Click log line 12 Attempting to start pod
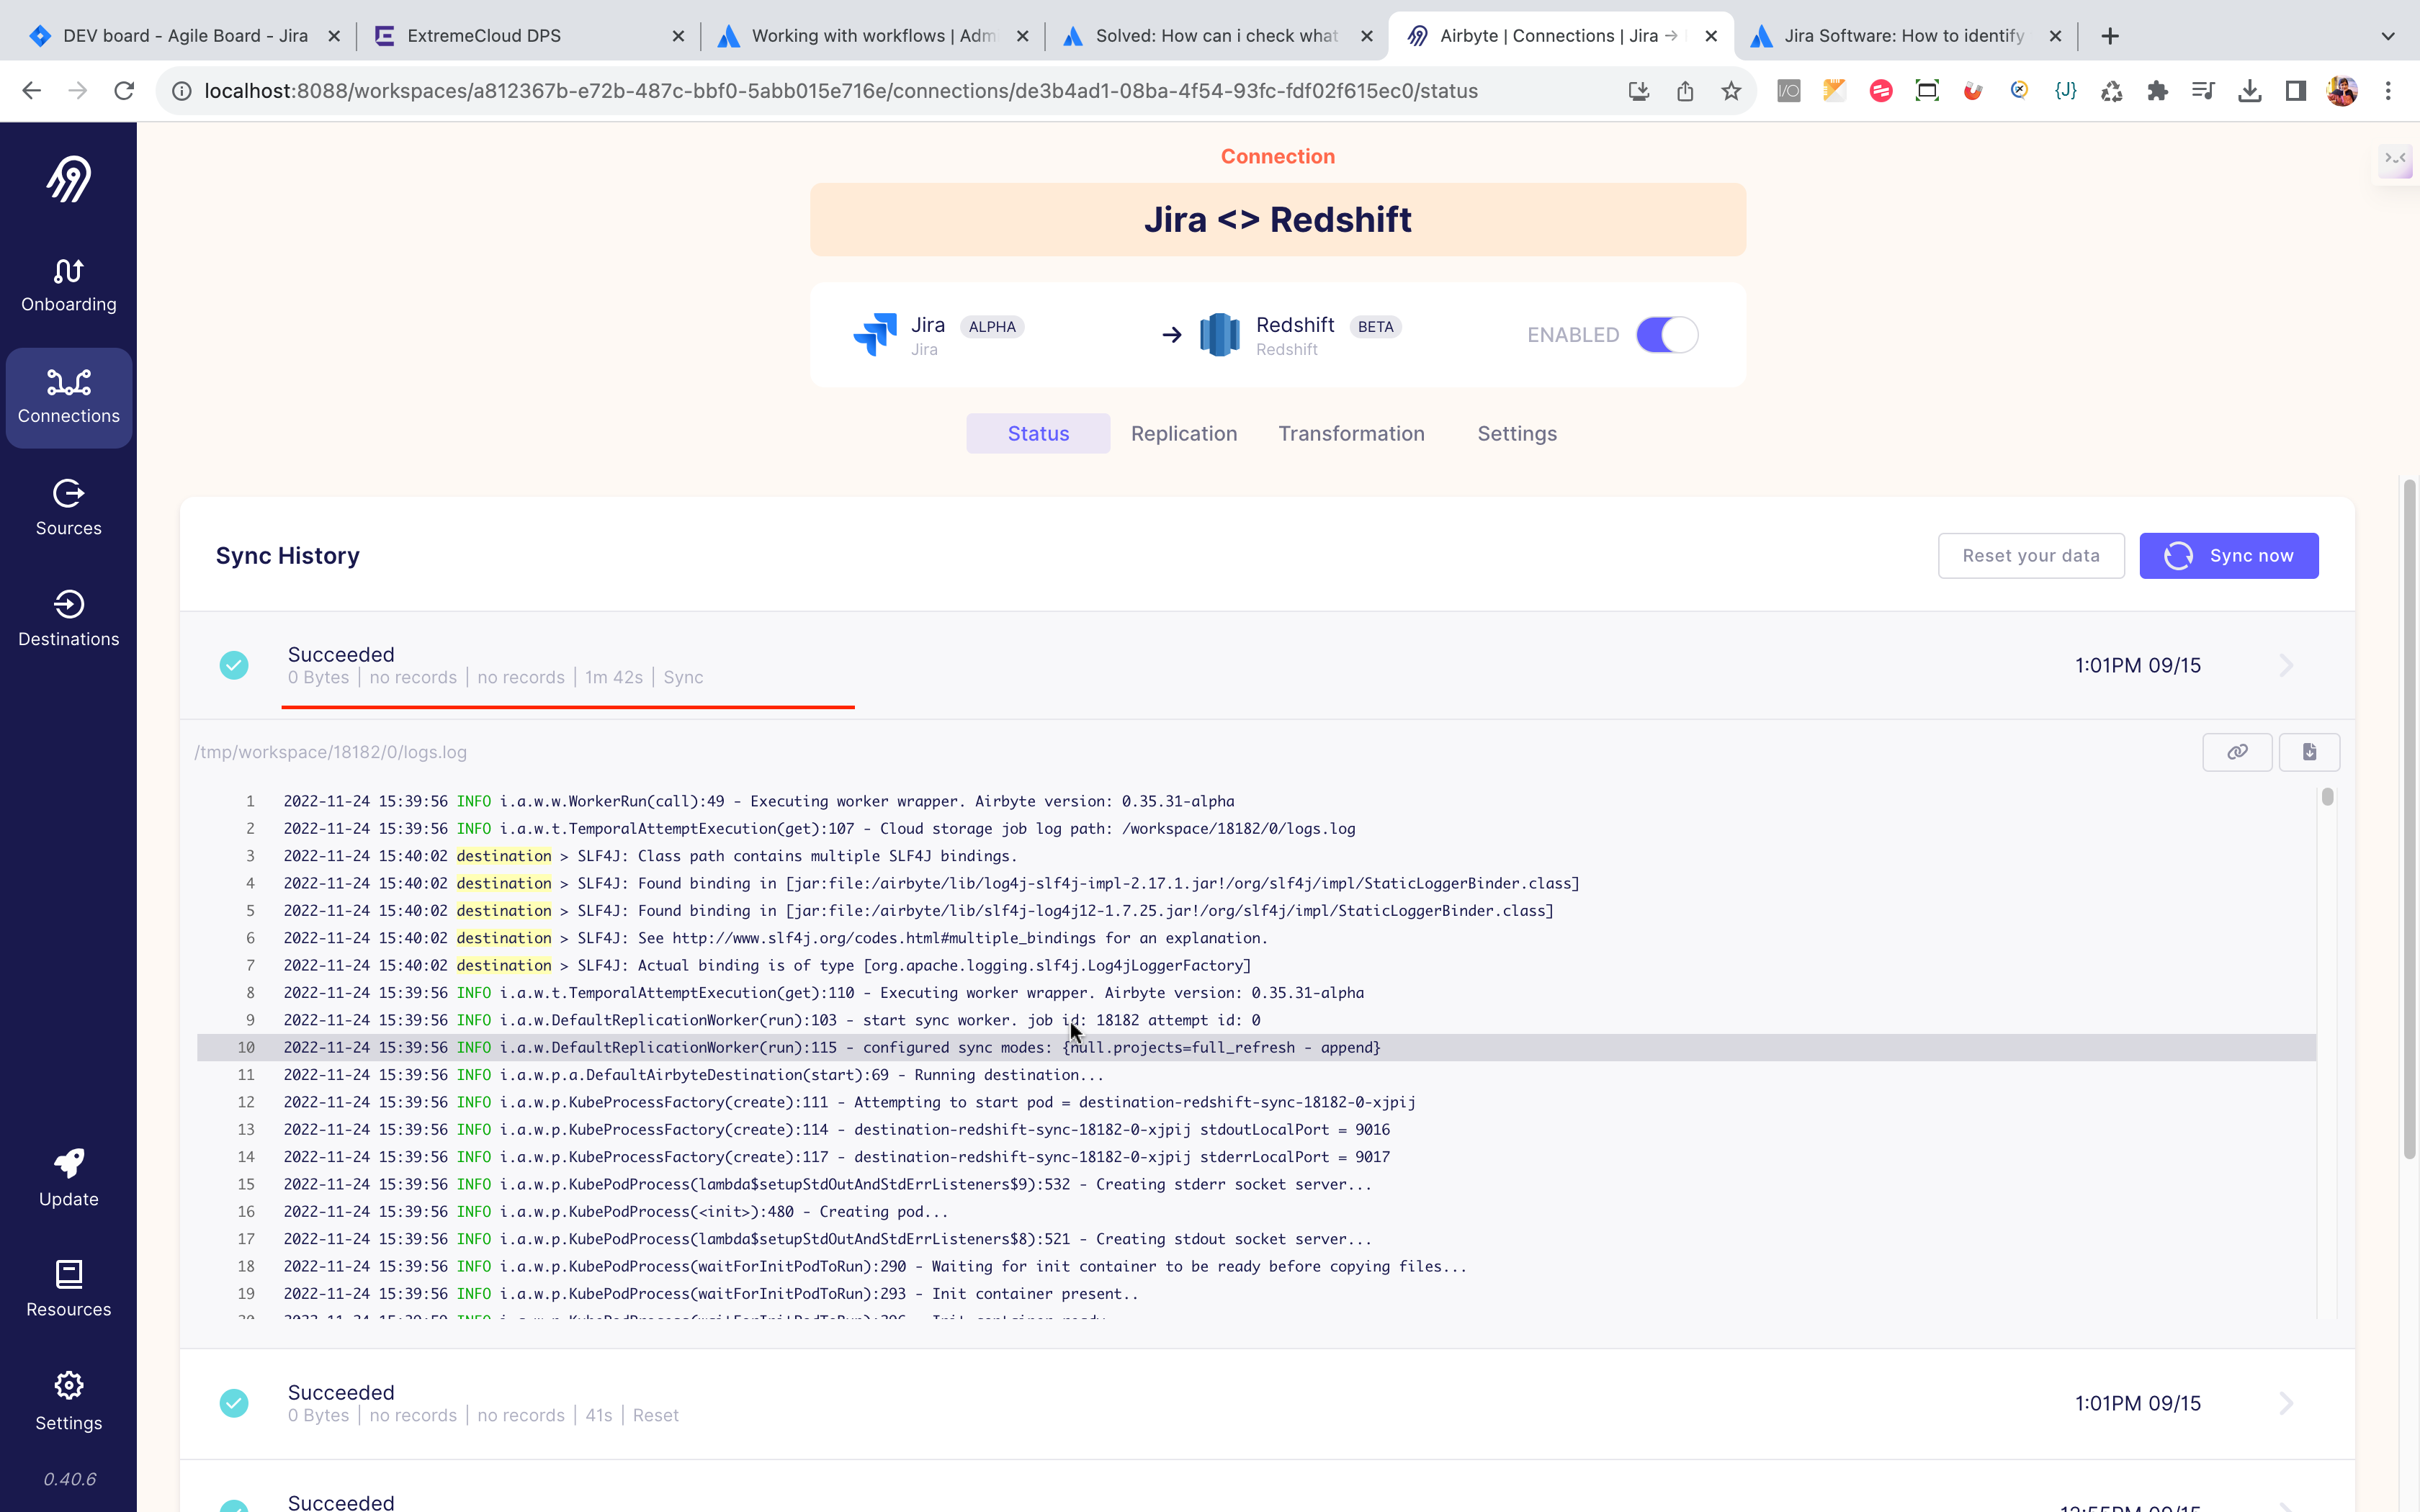This screenshot has height=1512, width=2420. coord(1256,1102)
